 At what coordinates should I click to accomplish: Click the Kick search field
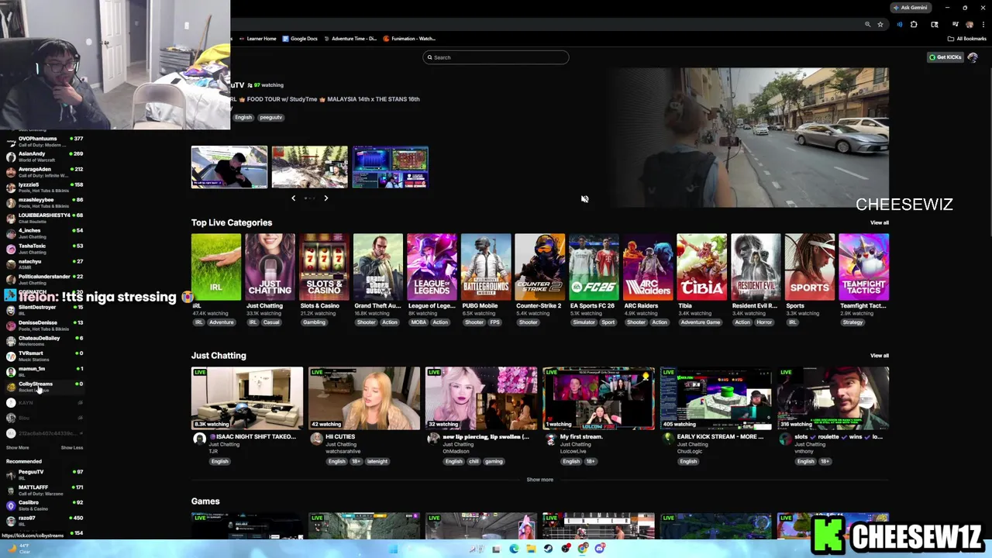(495, 57)
